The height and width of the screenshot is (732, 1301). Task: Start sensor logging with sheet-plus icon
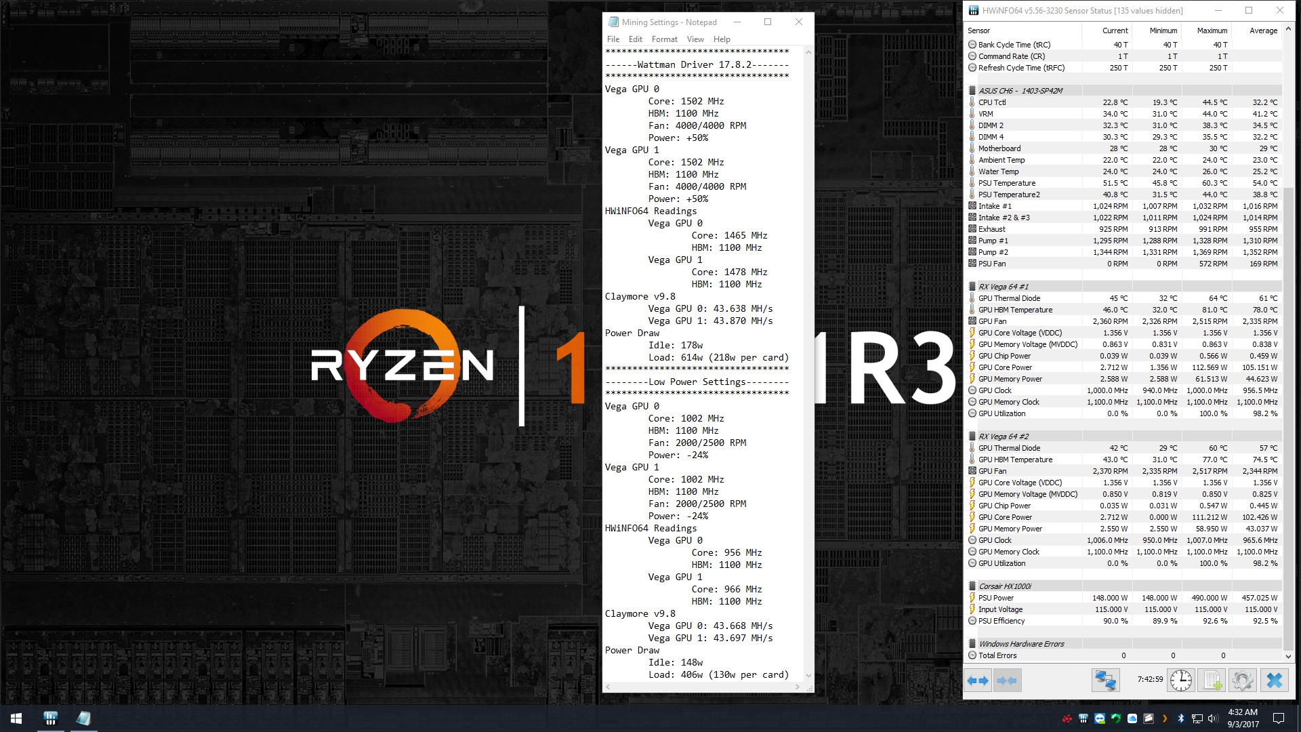1212,680
